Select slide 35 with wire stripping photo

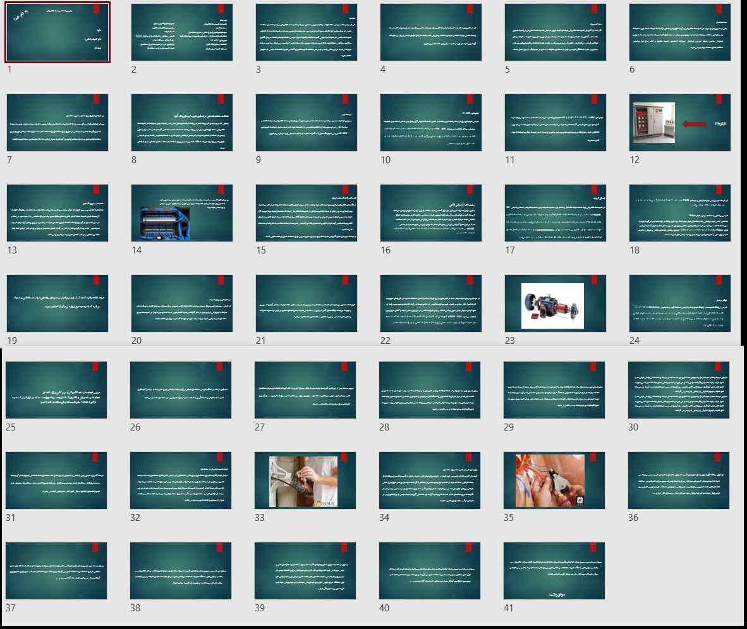554,481
